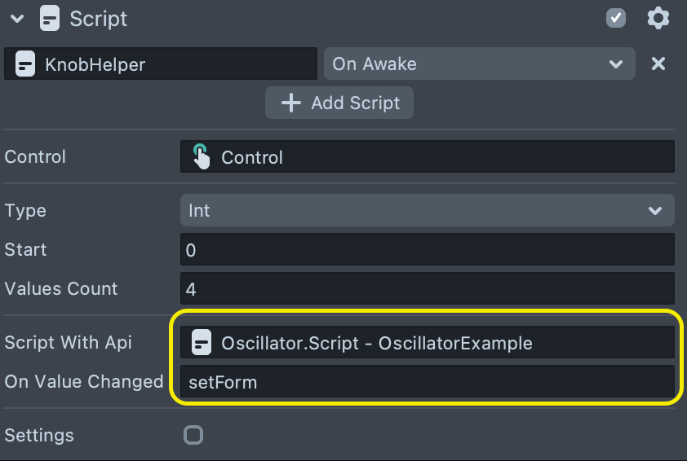Remove the KnobHelper script with X

(658, 64)
